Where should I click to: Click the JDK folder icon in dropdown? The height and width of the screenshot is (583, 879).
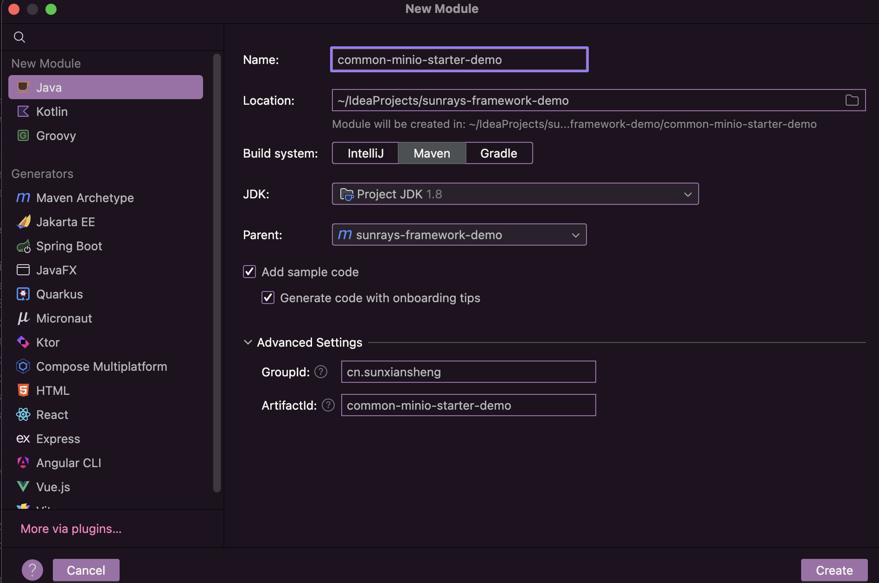347,194
